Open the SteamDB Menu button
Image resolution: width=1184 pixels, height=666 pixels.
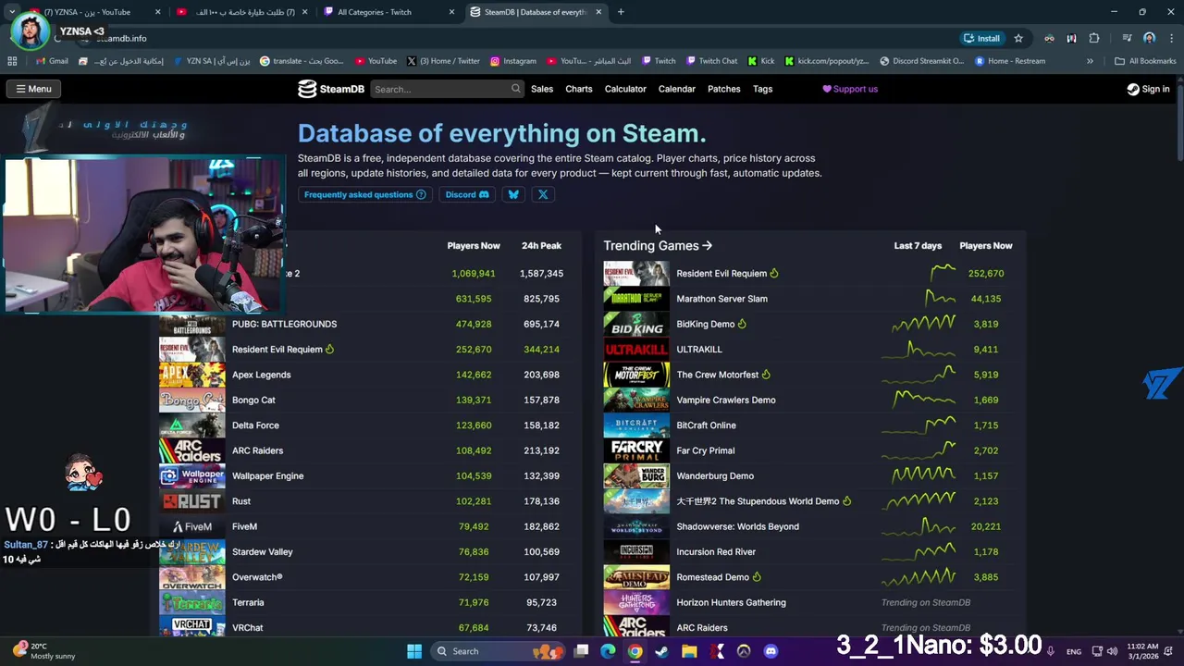coord(33,89)
